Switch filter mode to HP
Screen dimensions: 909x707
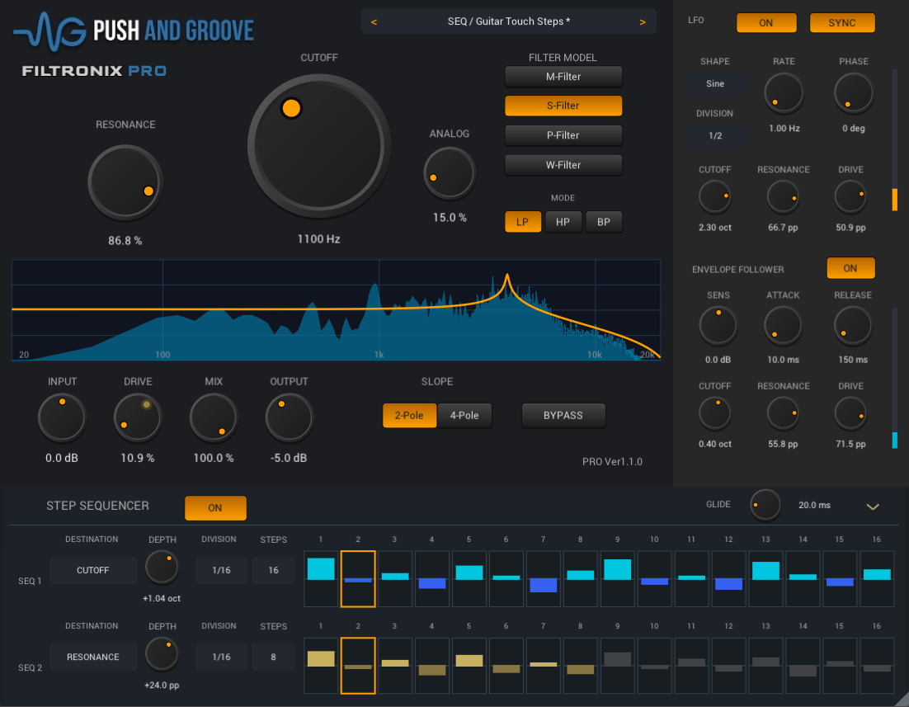563,222
